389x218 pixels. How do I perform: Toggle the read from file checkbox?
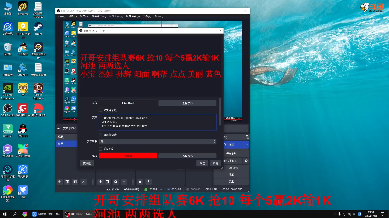click(x=100, y=110)
